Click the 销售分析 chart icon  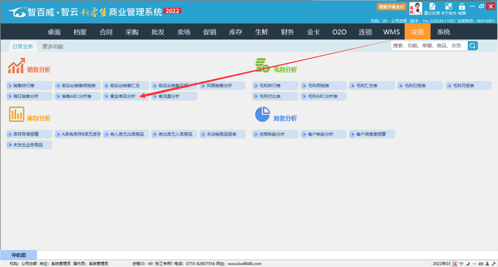tap(16, 66)
